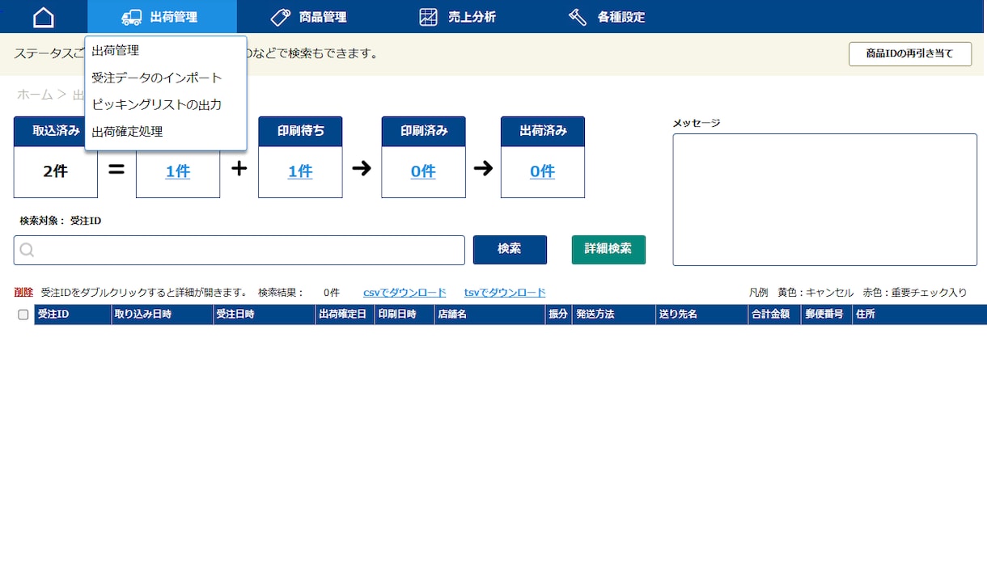Sort by the 出荷確定日 column header
The height and width of the screenshot is (570, 987).
click(345, 315)
